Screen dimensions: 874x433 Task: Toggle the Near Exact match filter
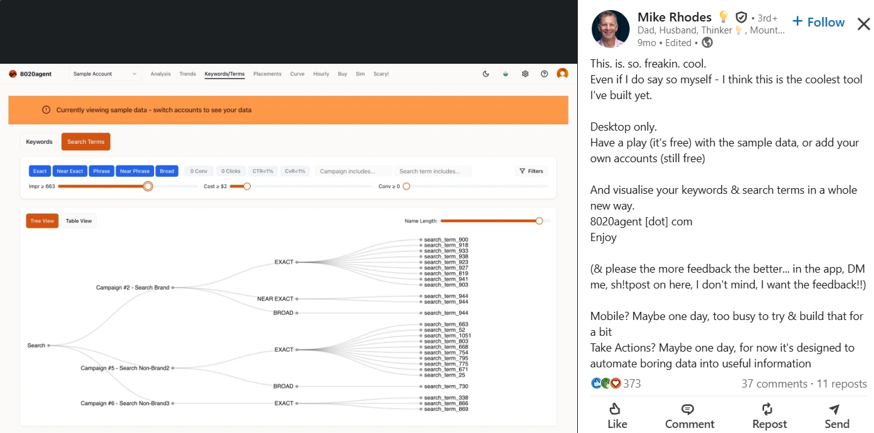[x=70, y=171]
